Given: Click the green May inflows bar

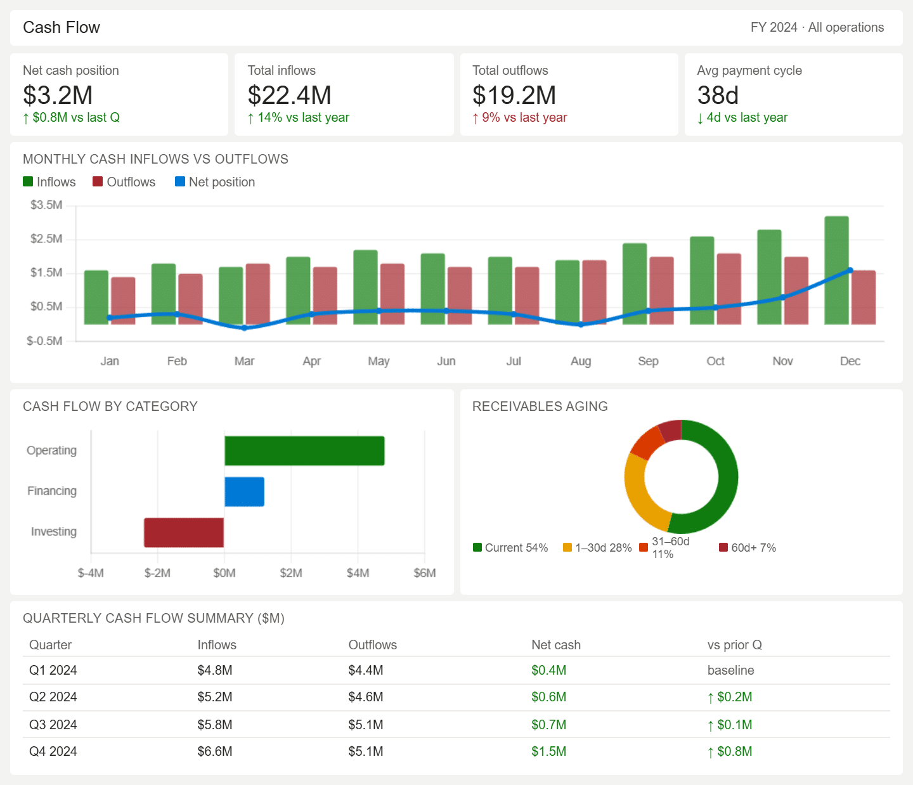Looking at the screenshot, I should coord(366,287).
